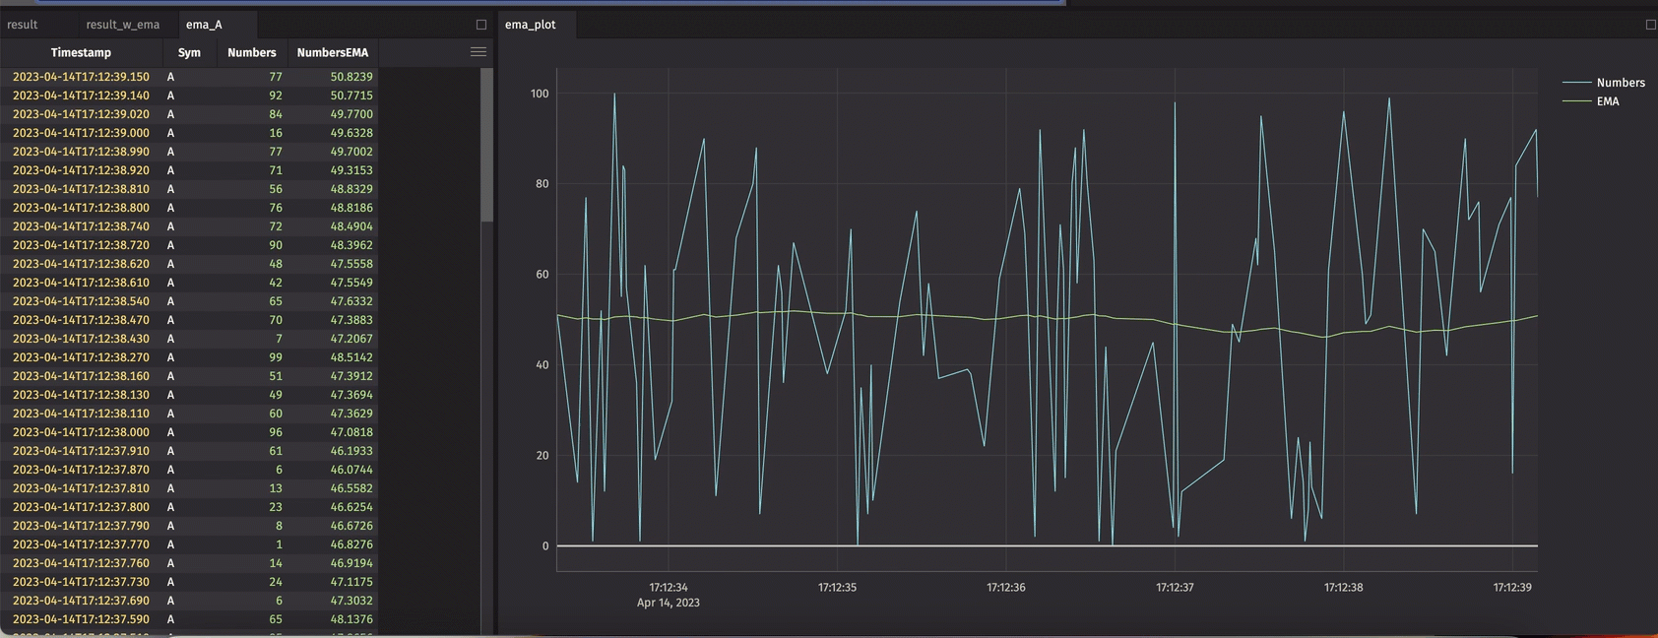
Task: Select timestamp 2023-04-14T17:12:37.690 cell
Action: [x=81, y=601]
